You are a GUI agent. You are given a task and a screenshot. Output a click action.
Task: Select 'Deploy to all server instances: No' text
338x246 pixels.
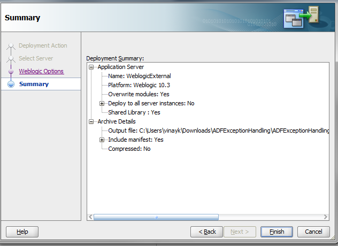[151, 104]
